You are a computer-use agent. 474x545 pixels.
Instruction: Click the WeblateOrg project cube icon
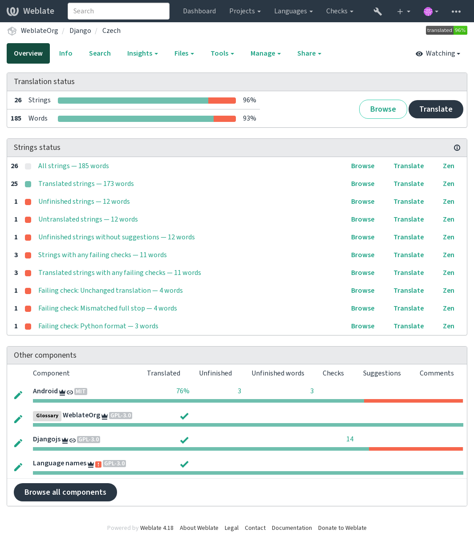(12, 31)
